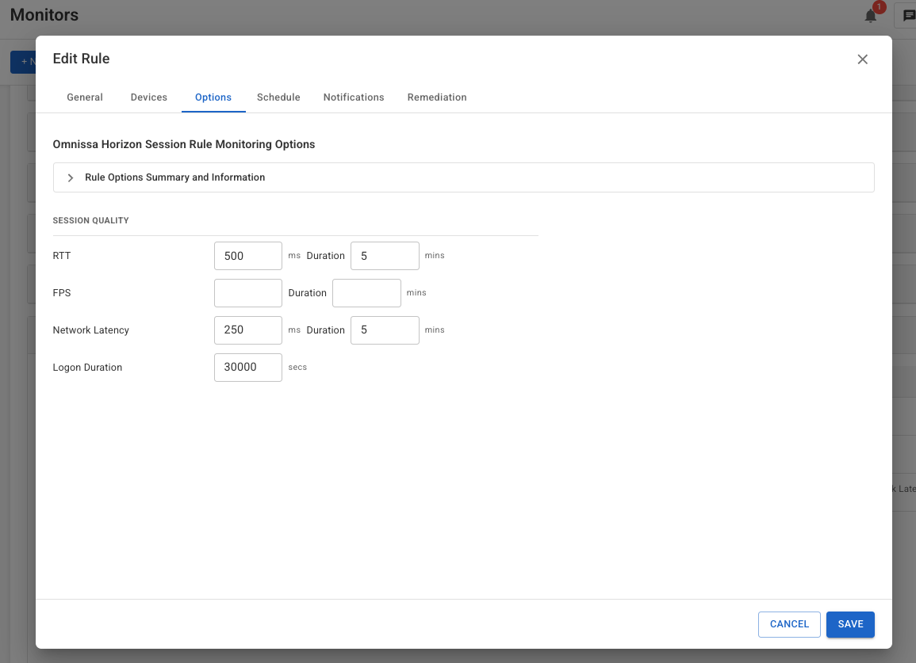Click the FPS Duration field
Viewport: 916px width, 663px height.
point(366,293)
